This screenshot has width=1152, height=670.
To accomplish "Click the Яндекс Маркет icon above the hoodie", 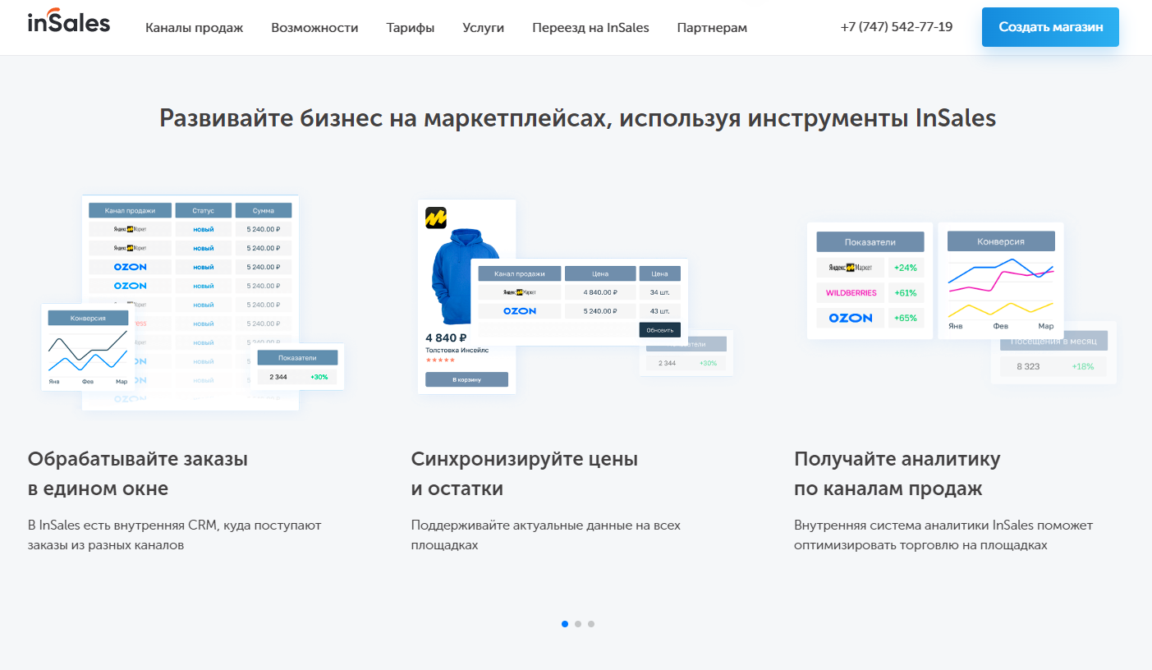I will 436,218.
